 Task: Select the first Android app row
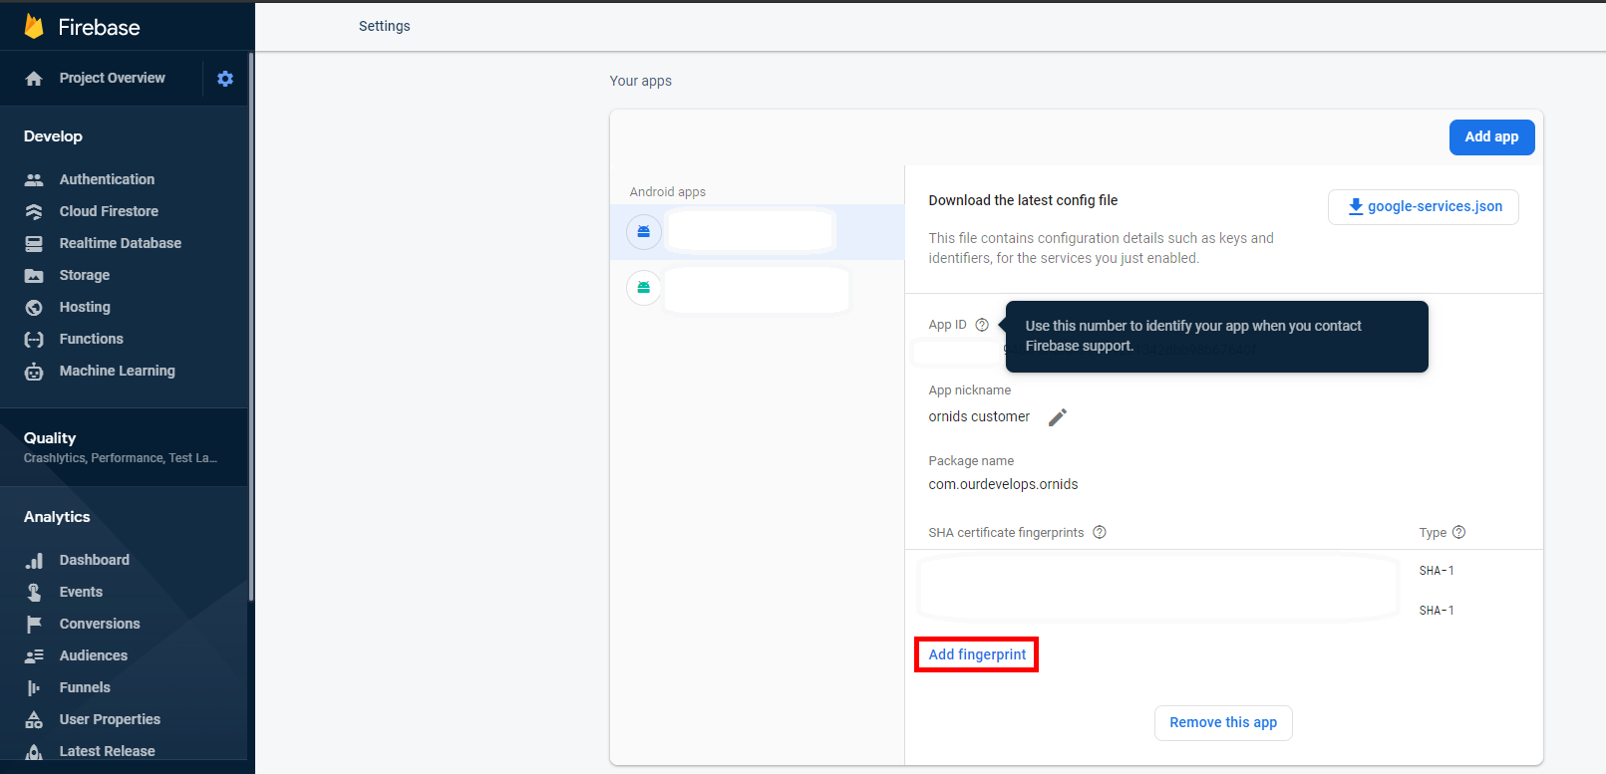(x=757, y=231)
